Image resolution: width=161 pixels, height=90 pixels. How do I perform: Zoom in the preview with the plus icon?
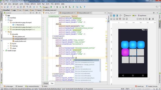[144, 19]
